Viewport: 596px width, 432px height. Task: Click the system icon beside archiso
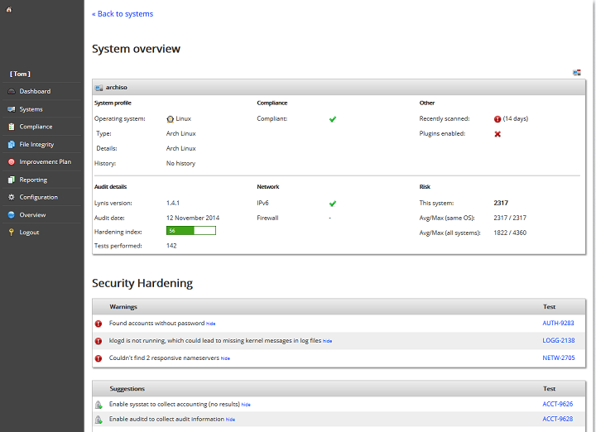coord(99,88)
